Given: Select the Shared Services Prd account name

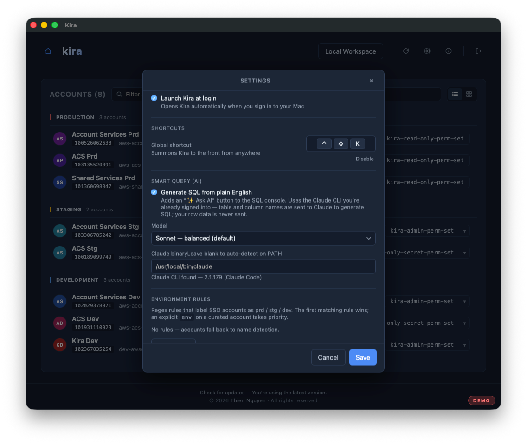Looking at the screenshot, I should 103,178.
